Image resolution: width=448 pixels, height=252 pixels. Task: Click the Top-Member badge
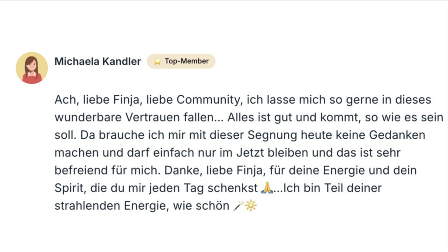[181, 61]
